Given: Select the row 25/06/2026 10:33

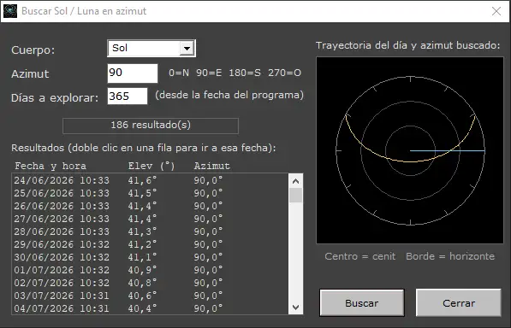Looking at the screenshot, I should pyautogui.click(x=150, y=193).
